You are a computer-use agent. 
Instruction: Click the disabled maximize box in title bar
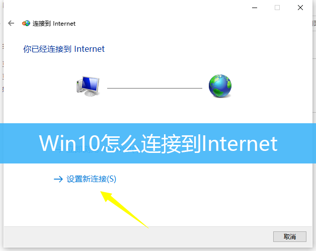(277, 8)
